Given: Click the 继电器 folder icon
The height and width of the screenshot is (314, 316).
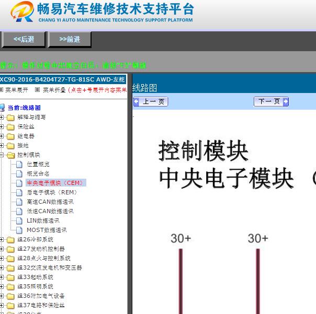Looking at the screenshot, I should pyautogui.click(x=10, y=136).
